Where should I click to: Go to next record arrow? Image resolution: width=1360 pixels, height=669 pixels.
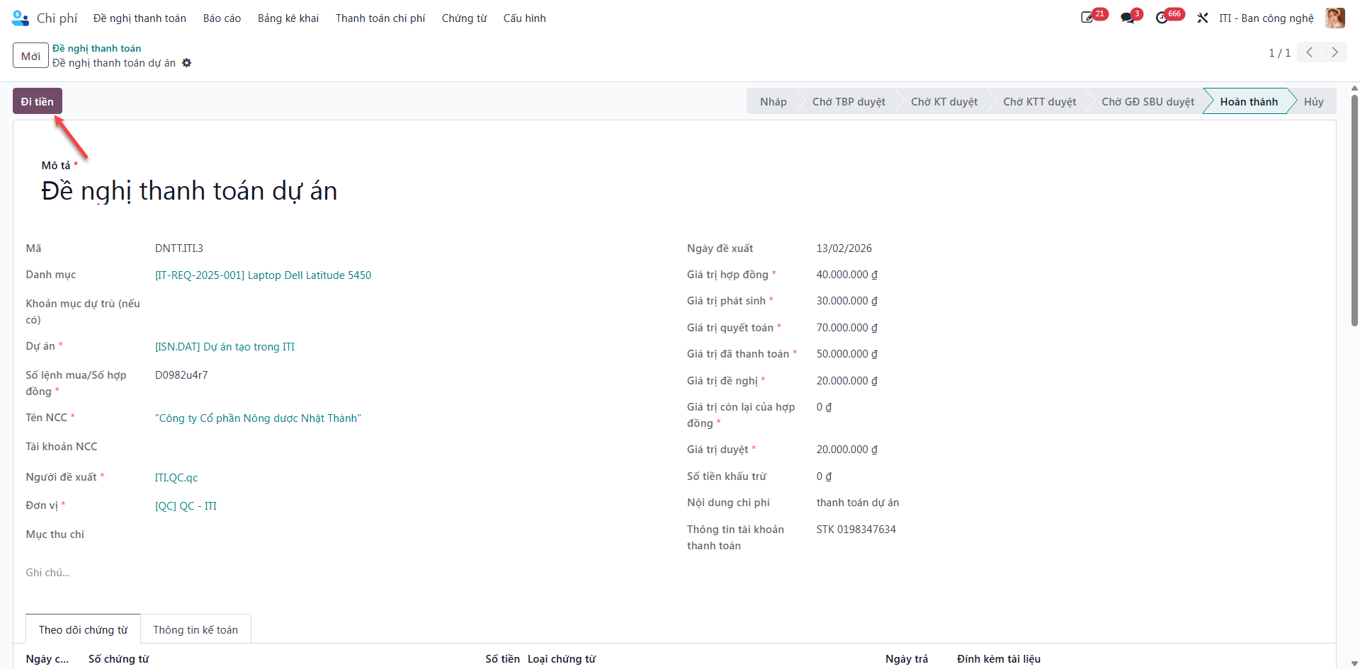click(1334, 52)
